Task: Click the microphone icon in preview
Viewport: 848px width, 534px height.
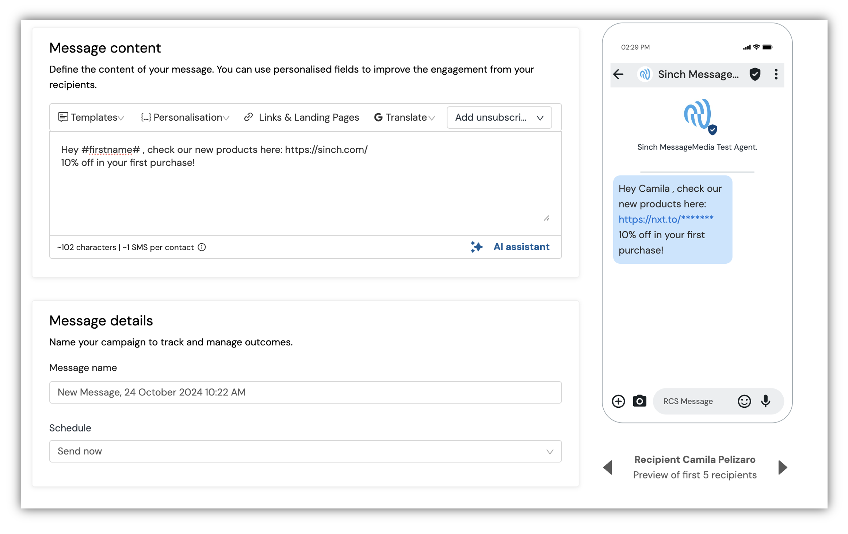Action: pyautogui.click(x=766, y=401)
